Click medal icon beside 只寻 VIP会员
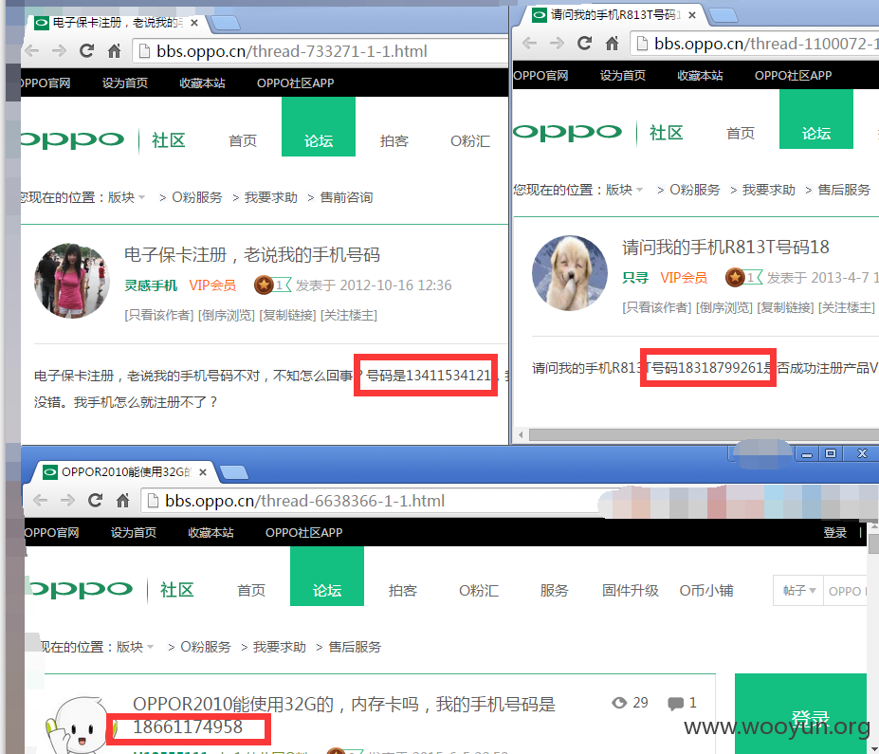Image resolution: width=879 pixels, height=754 pixels. (x=734, y=277)
